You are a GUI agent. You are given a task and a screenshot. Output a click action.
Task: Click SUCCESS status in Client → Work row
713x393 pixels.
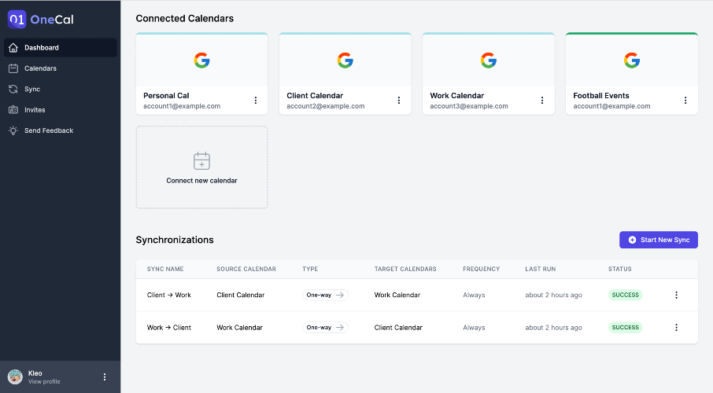pos(625,295)
